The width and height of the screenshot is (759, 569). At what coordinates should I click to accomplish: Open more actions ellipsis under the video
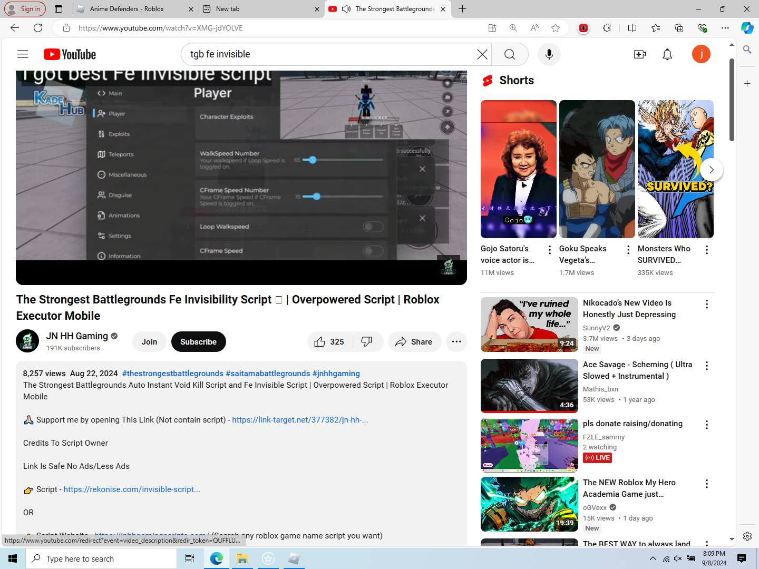click(x=456, y=342)
